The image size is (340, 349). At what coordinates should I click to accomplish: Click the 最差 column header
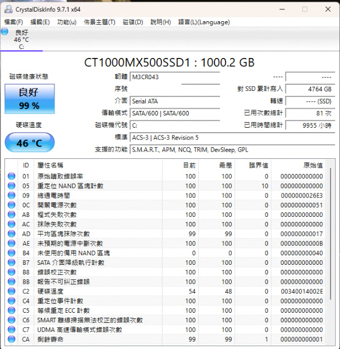click(x=217, y=166)
